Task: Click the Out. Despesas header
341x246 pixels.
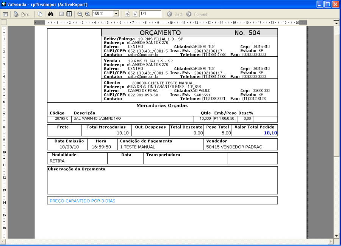Action: pos(150,127)
